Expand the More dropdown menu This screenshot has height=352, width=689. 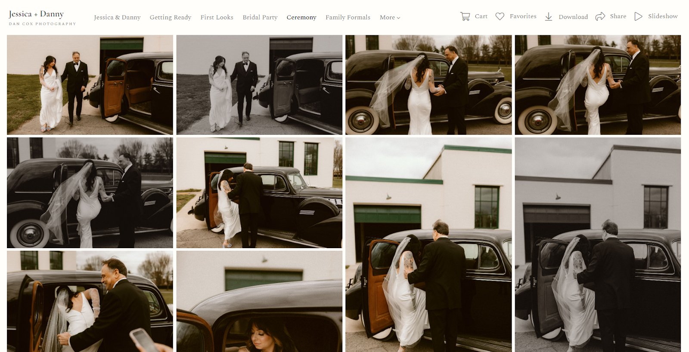click(x=390, y=18)
